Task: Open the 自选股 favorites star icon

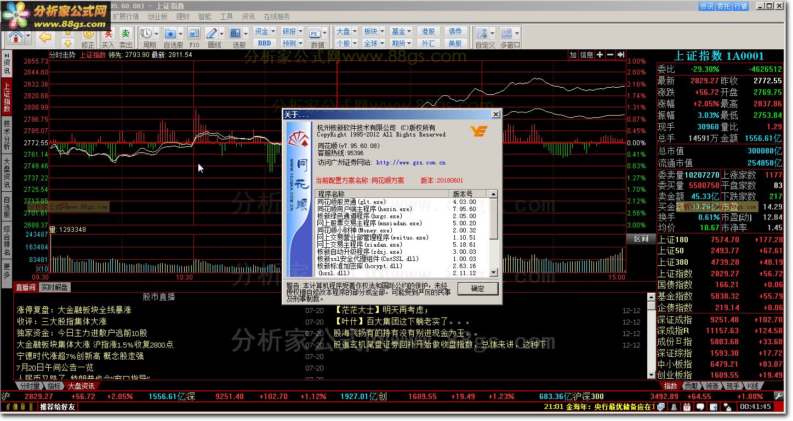Action: coord(170,33)
